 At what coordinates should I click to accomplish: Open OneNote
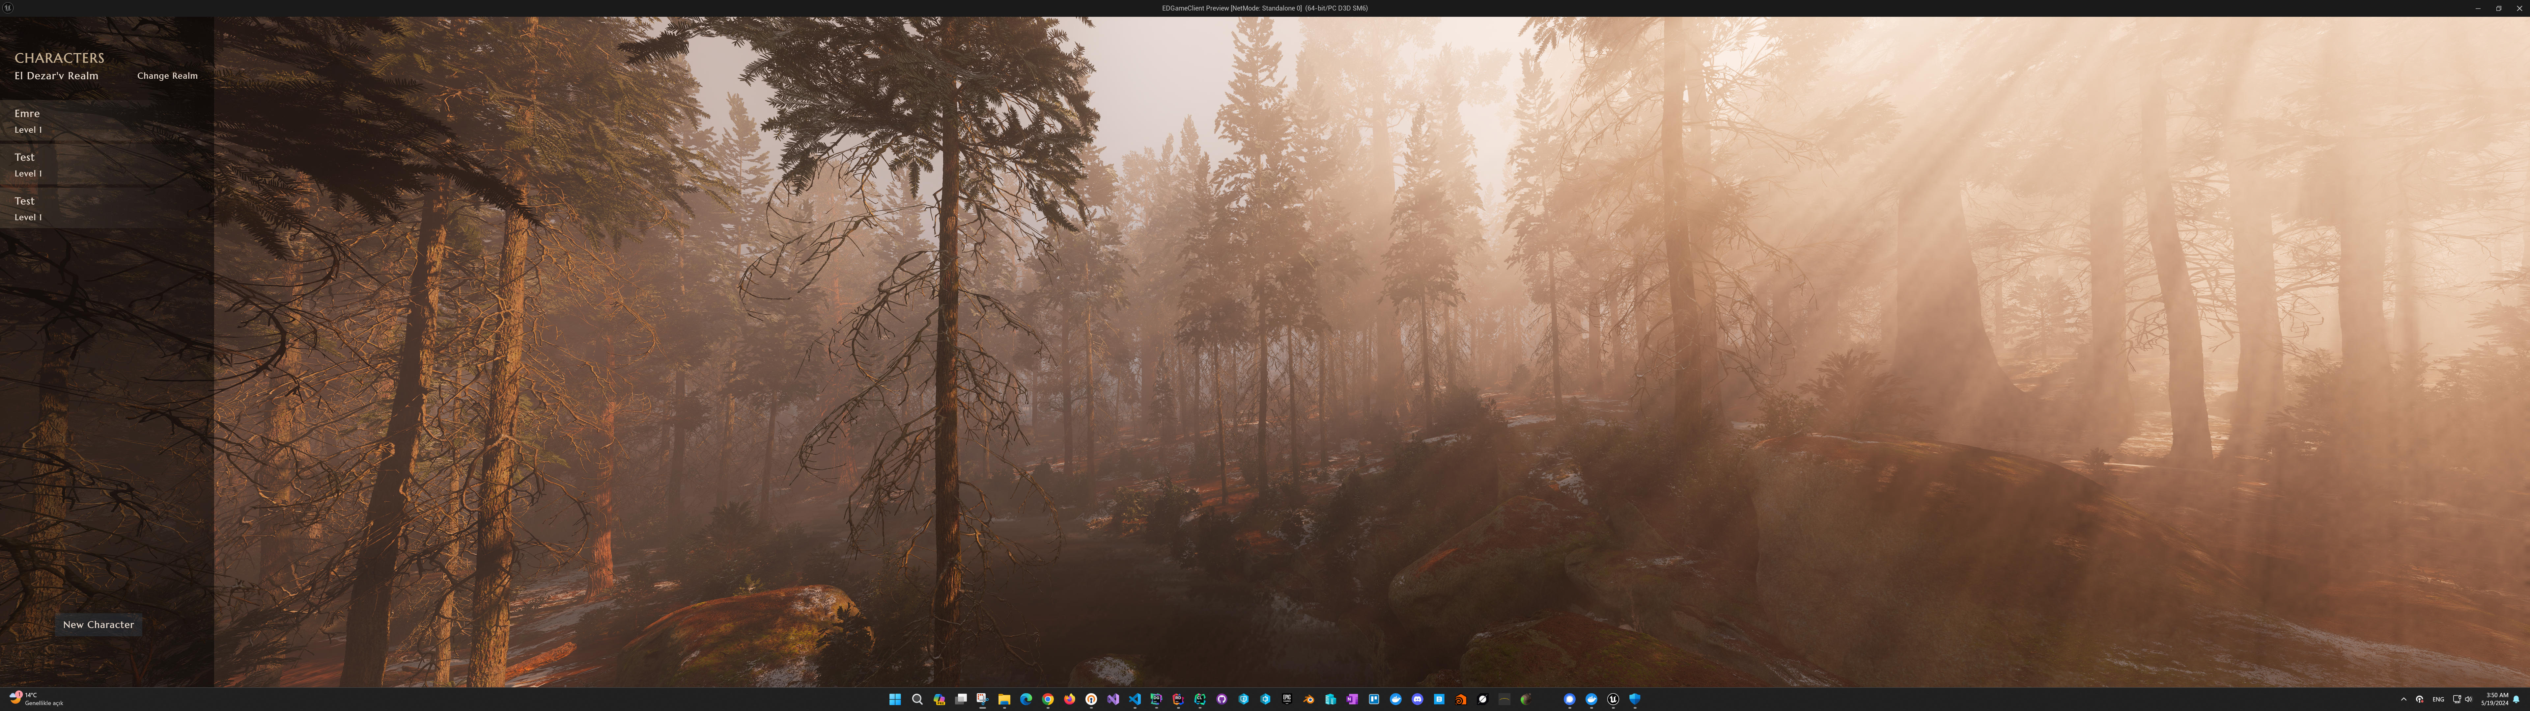[1352, 699]
